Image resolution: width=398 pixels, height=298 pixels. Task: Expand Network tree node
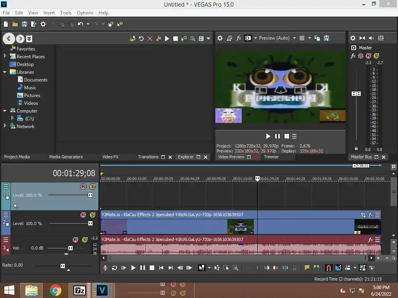[5, 125]
